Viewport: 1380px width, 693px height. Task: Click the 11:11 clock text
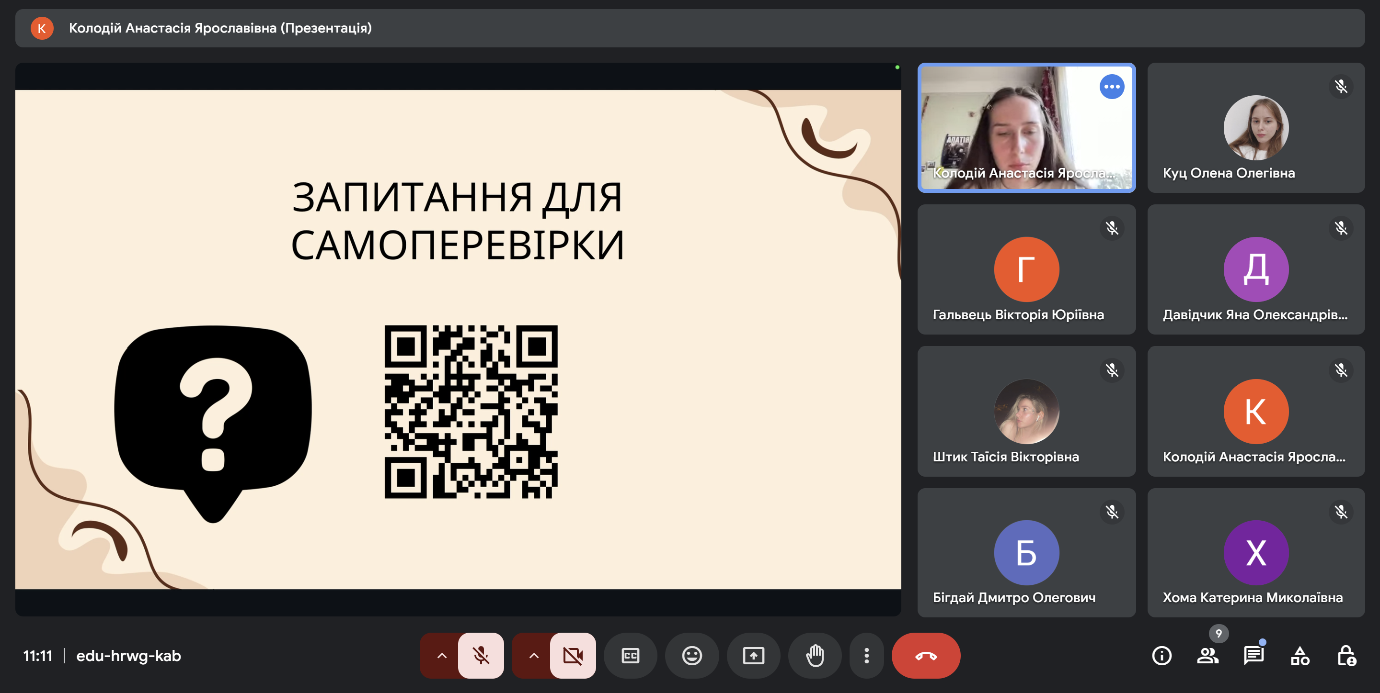(37, 656)
